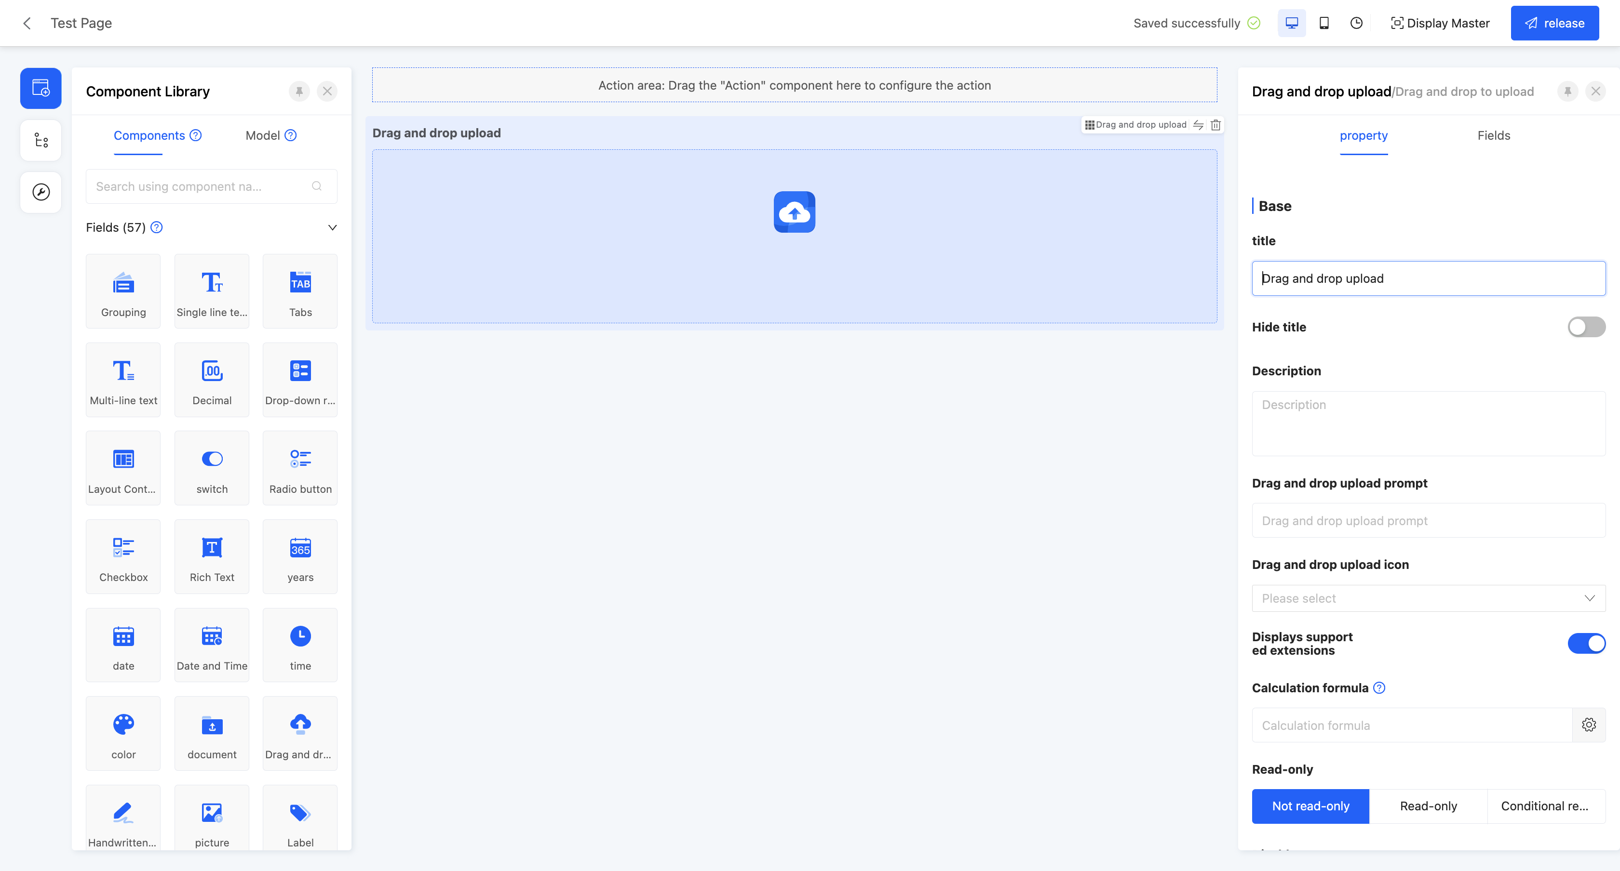The width and height of the screenshot is (1620, 871).
Task: Select the color field component
Action: [123, 733]
